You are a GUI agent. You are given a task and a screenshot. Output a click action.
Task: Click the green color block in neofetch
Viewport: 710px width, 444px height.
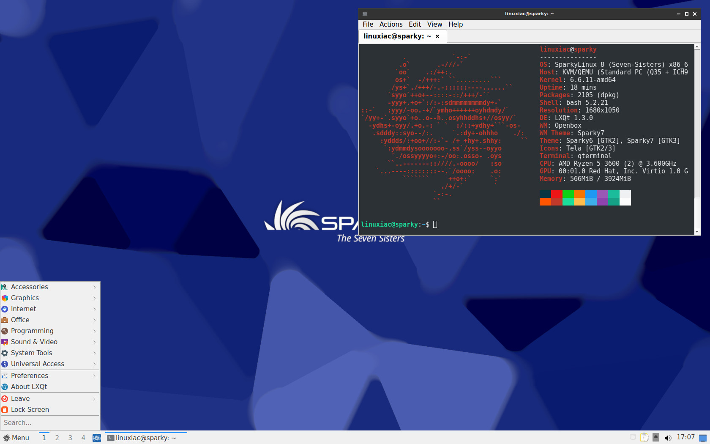pyautogui.click(x=568, y=194)
